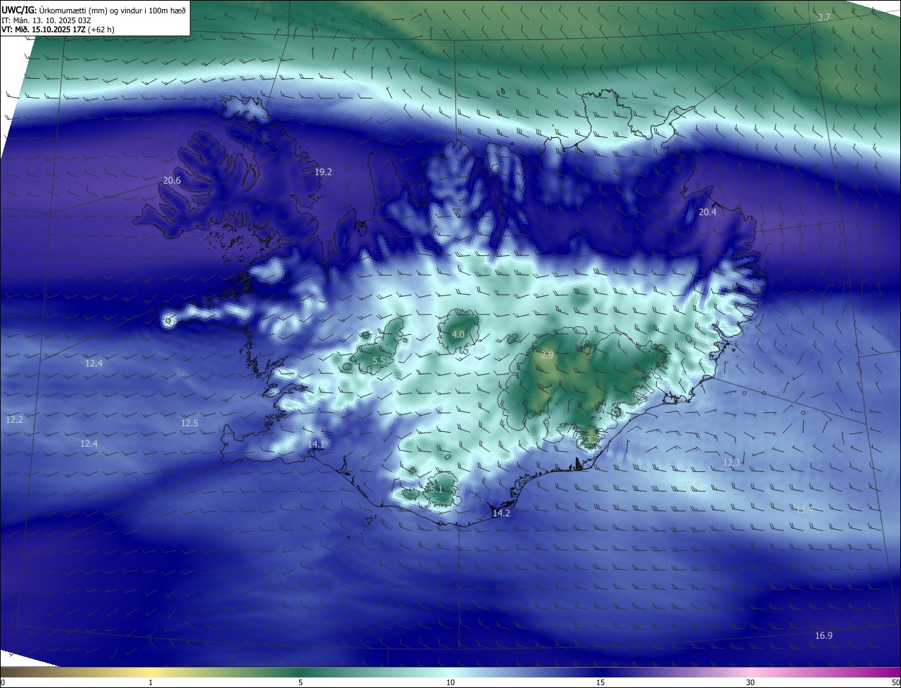
Task: Click the 12.3 value label
Action: click(x=731, y=462)
